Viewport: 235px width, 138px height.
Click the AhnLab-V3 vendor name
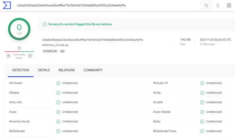[x=161, y=83]
